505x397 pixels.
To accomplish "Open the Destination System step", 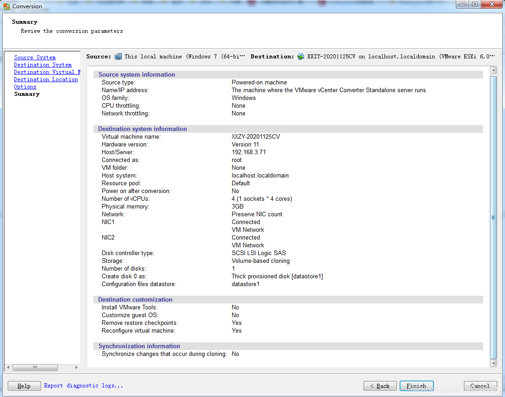I will pos(43,65).
